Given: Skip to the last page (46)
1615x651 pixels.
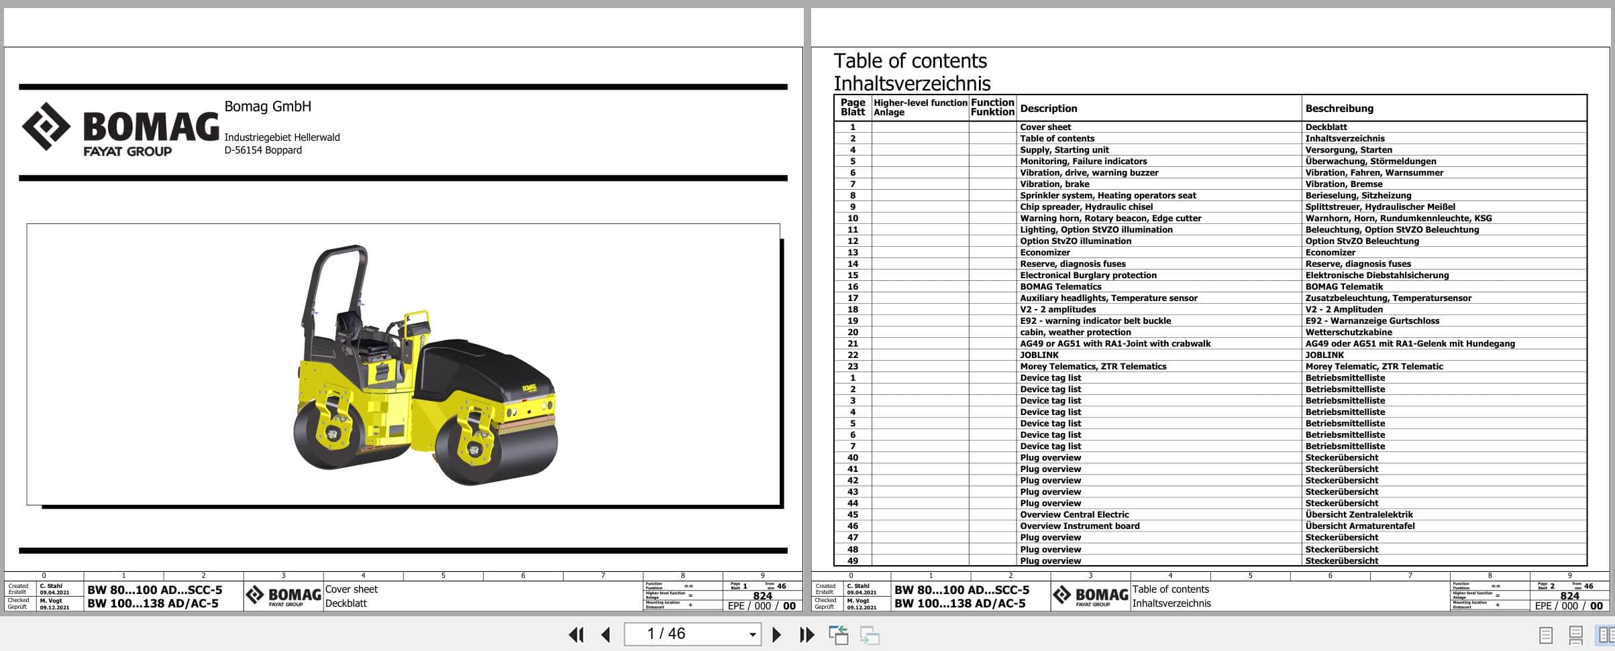Looking at the screenshot, I should coord(807,634).
